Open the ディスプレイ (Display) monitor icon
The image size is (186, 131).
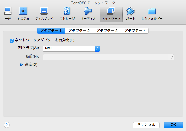[44, 11]
